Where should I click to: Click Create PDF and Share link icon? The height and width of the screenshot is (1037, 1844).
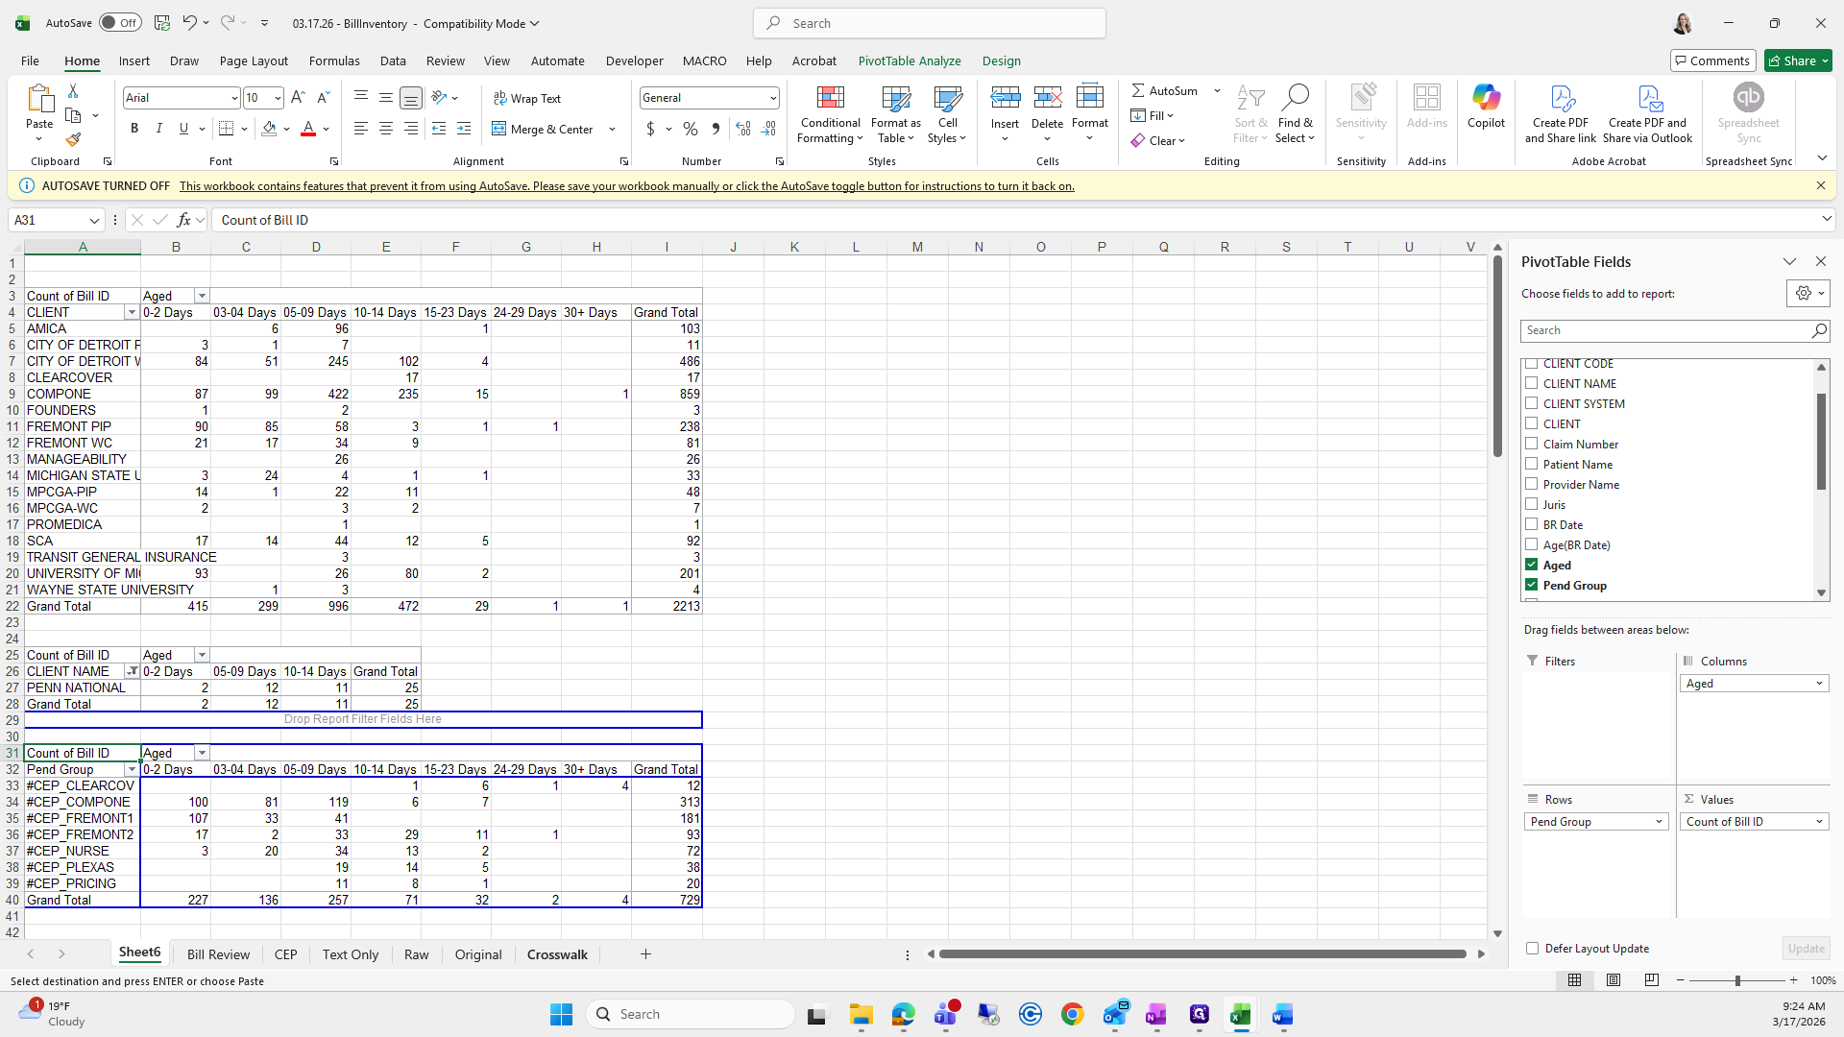coord(1560,115)
